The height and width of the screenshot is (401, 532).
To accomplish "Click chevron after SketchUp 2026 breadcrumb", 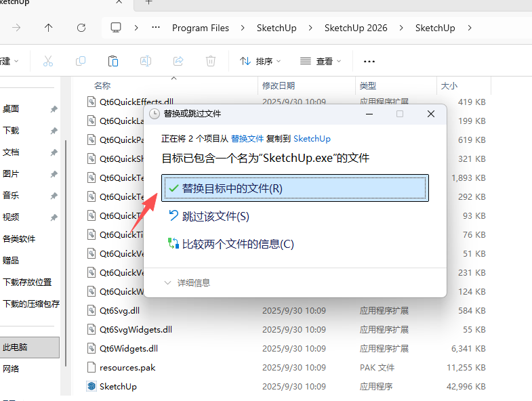I will point(401,28).
